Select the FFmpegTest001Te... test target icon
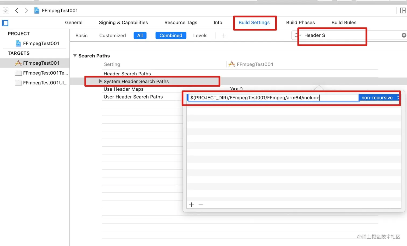 [18, 73]
